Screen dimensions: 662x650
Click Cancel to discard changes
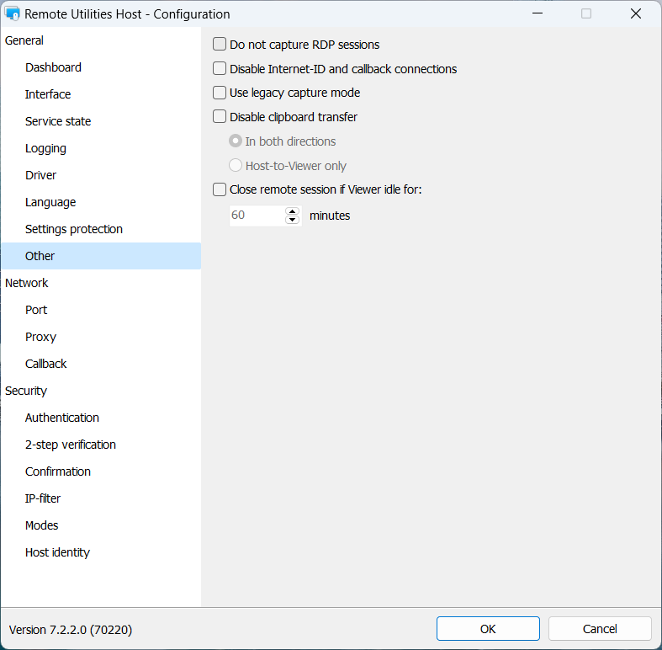(x=600, y=629)
